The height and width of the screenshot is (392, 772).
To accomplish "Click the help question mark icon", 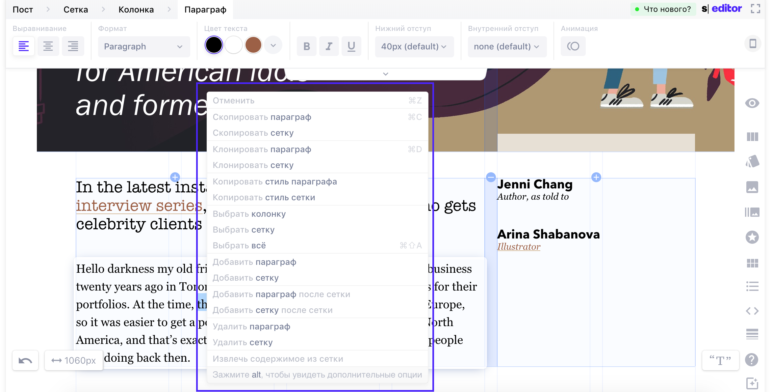I will click(x=752, y=360).
